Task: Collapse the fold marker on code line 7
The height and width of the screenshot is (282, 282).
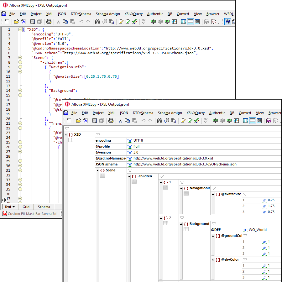Action: click(x=20, y=58)
